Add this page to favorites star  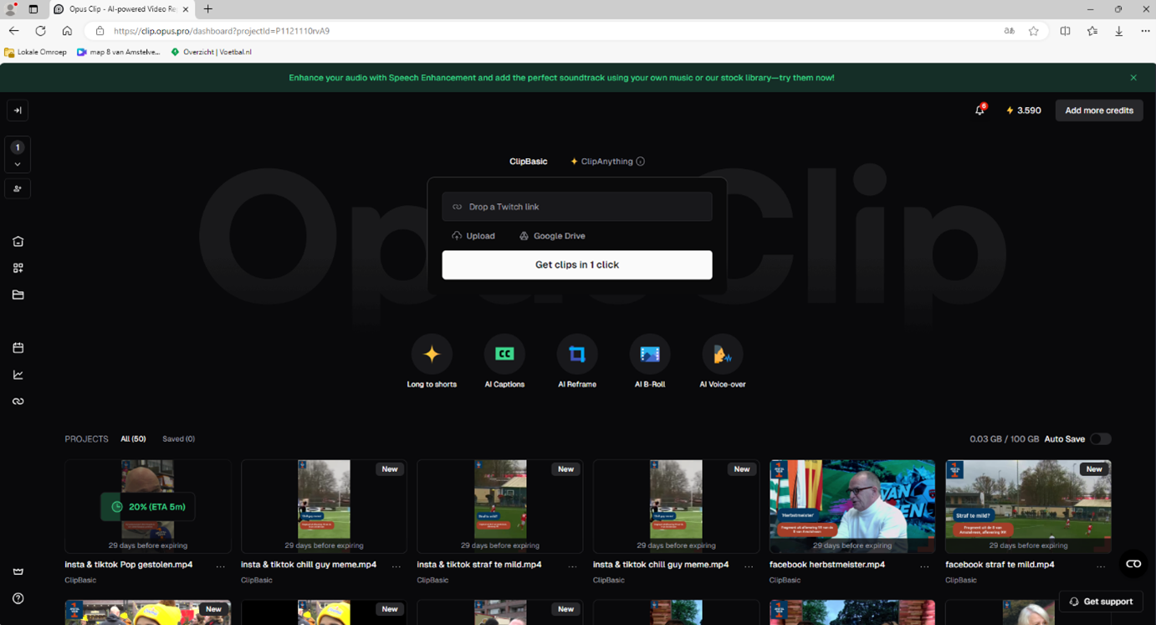[1034, 31]
